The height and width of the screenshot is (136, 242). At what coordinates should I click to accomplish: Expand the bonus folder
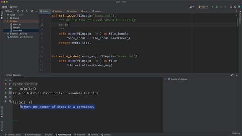coord(8,18)
